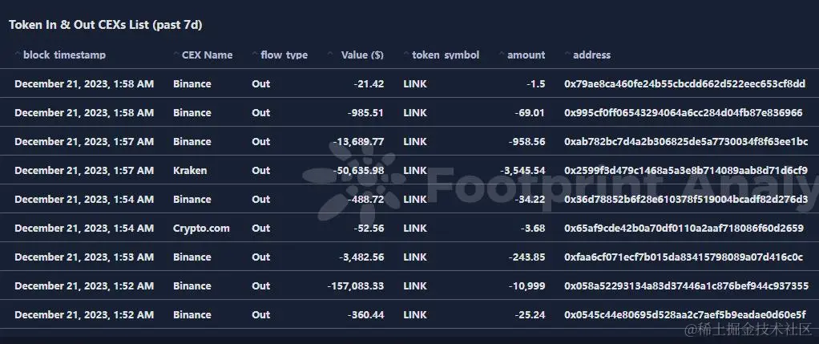Image resolution: width=819 pixels, height=344 pixels.
Task: Sort by block timestamp column arrow
Action: 18,54
